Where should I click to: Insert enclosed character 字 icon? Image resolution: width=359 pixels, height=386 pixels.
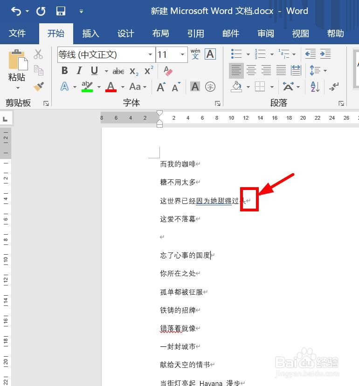pyautogui.click(x=210, y=87)
